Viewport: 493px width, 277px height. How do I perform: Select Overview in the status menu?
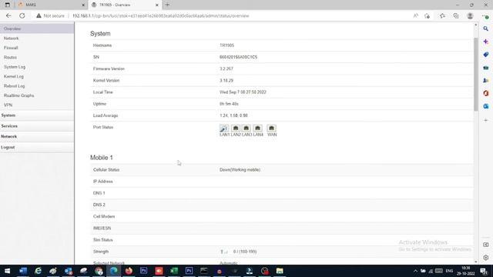click(x=12, y=28)
